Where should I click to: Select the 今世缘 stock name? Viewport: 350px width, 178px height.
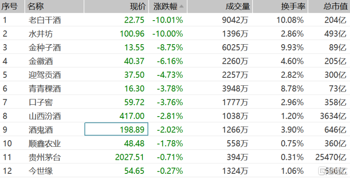40,171
